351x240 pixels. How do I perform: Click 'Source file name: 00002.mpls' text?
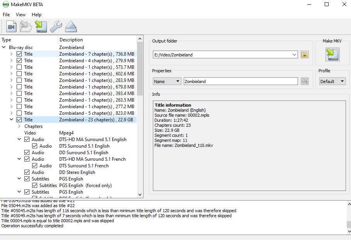pos(182,115)
